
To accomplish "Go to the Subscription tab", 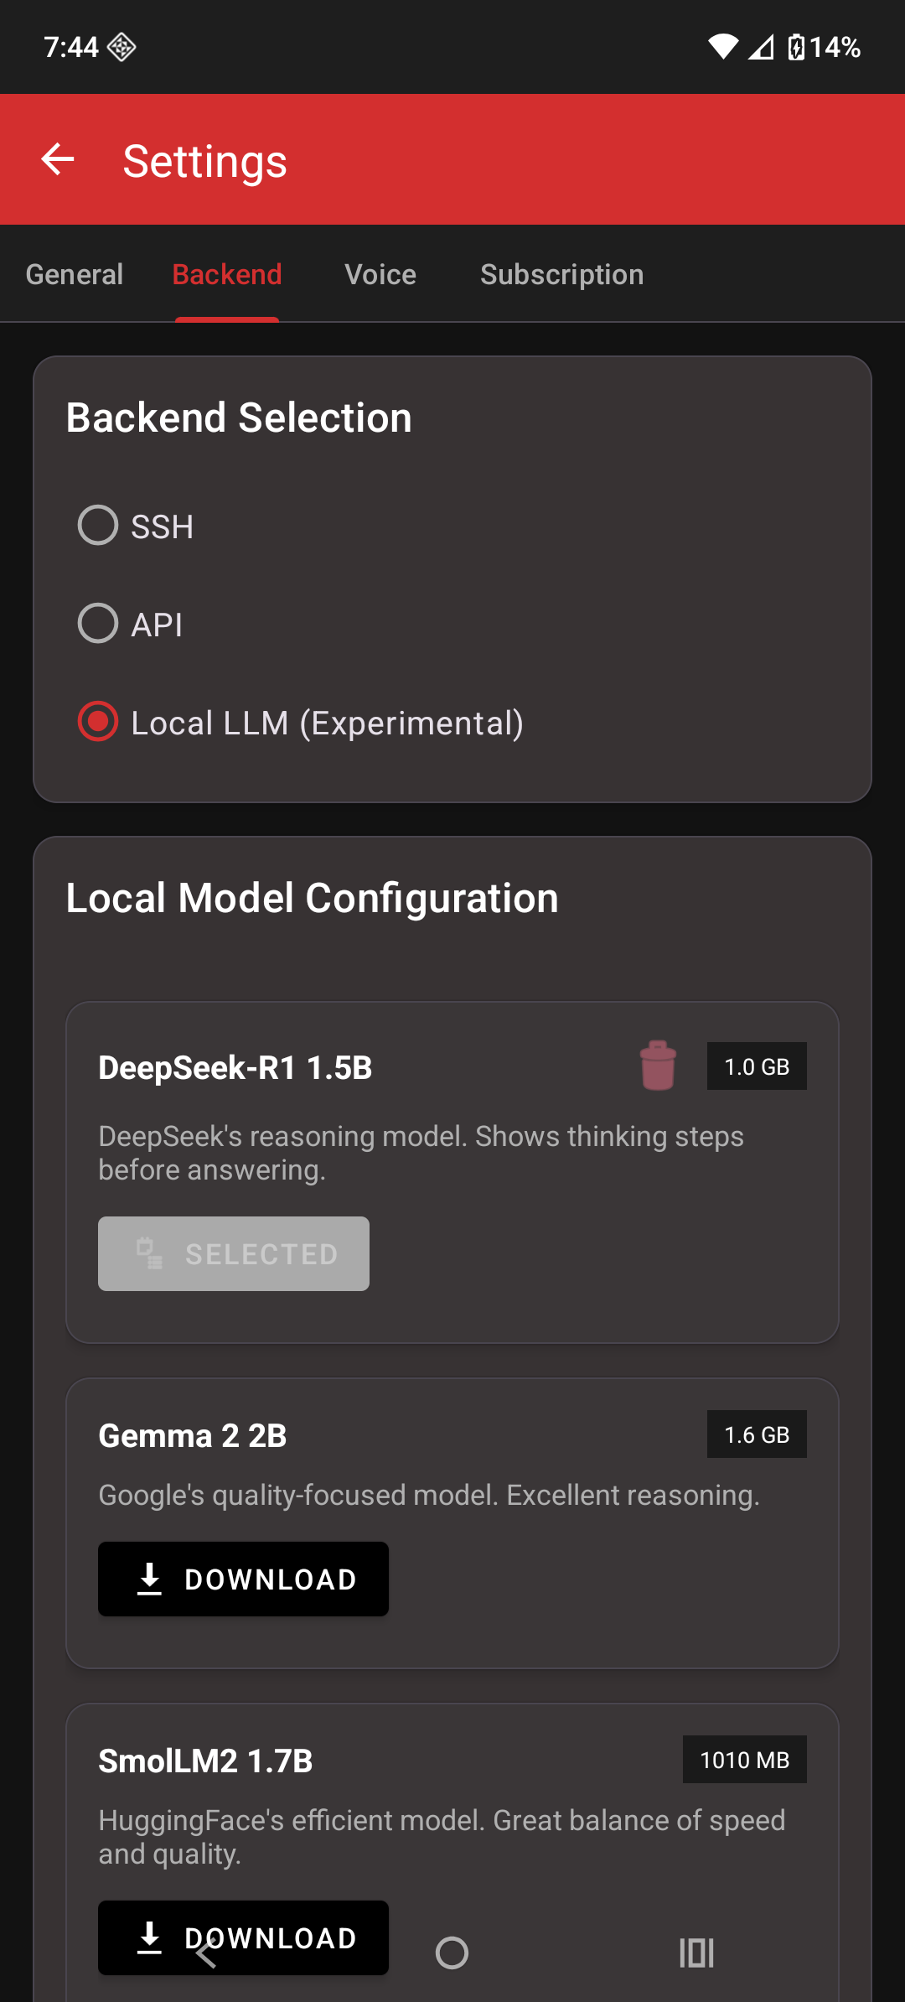I will [561, 274].
